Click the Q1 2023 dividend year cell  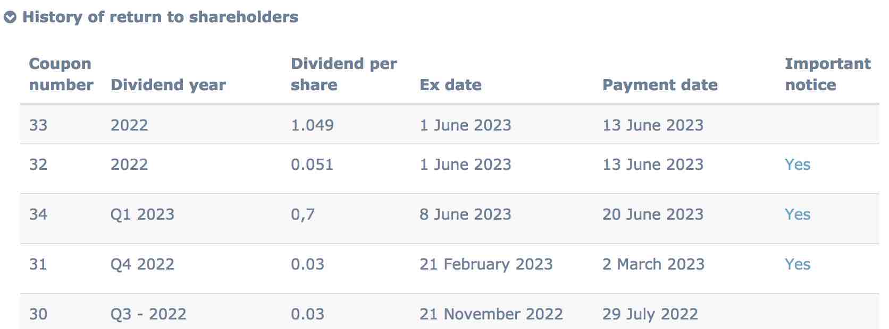[x=142, y=214]
